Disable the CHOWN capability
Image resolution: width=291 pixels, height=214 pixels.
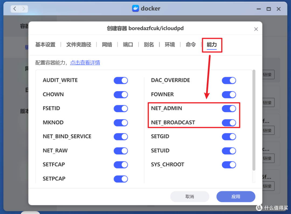[x=121, y=95]
